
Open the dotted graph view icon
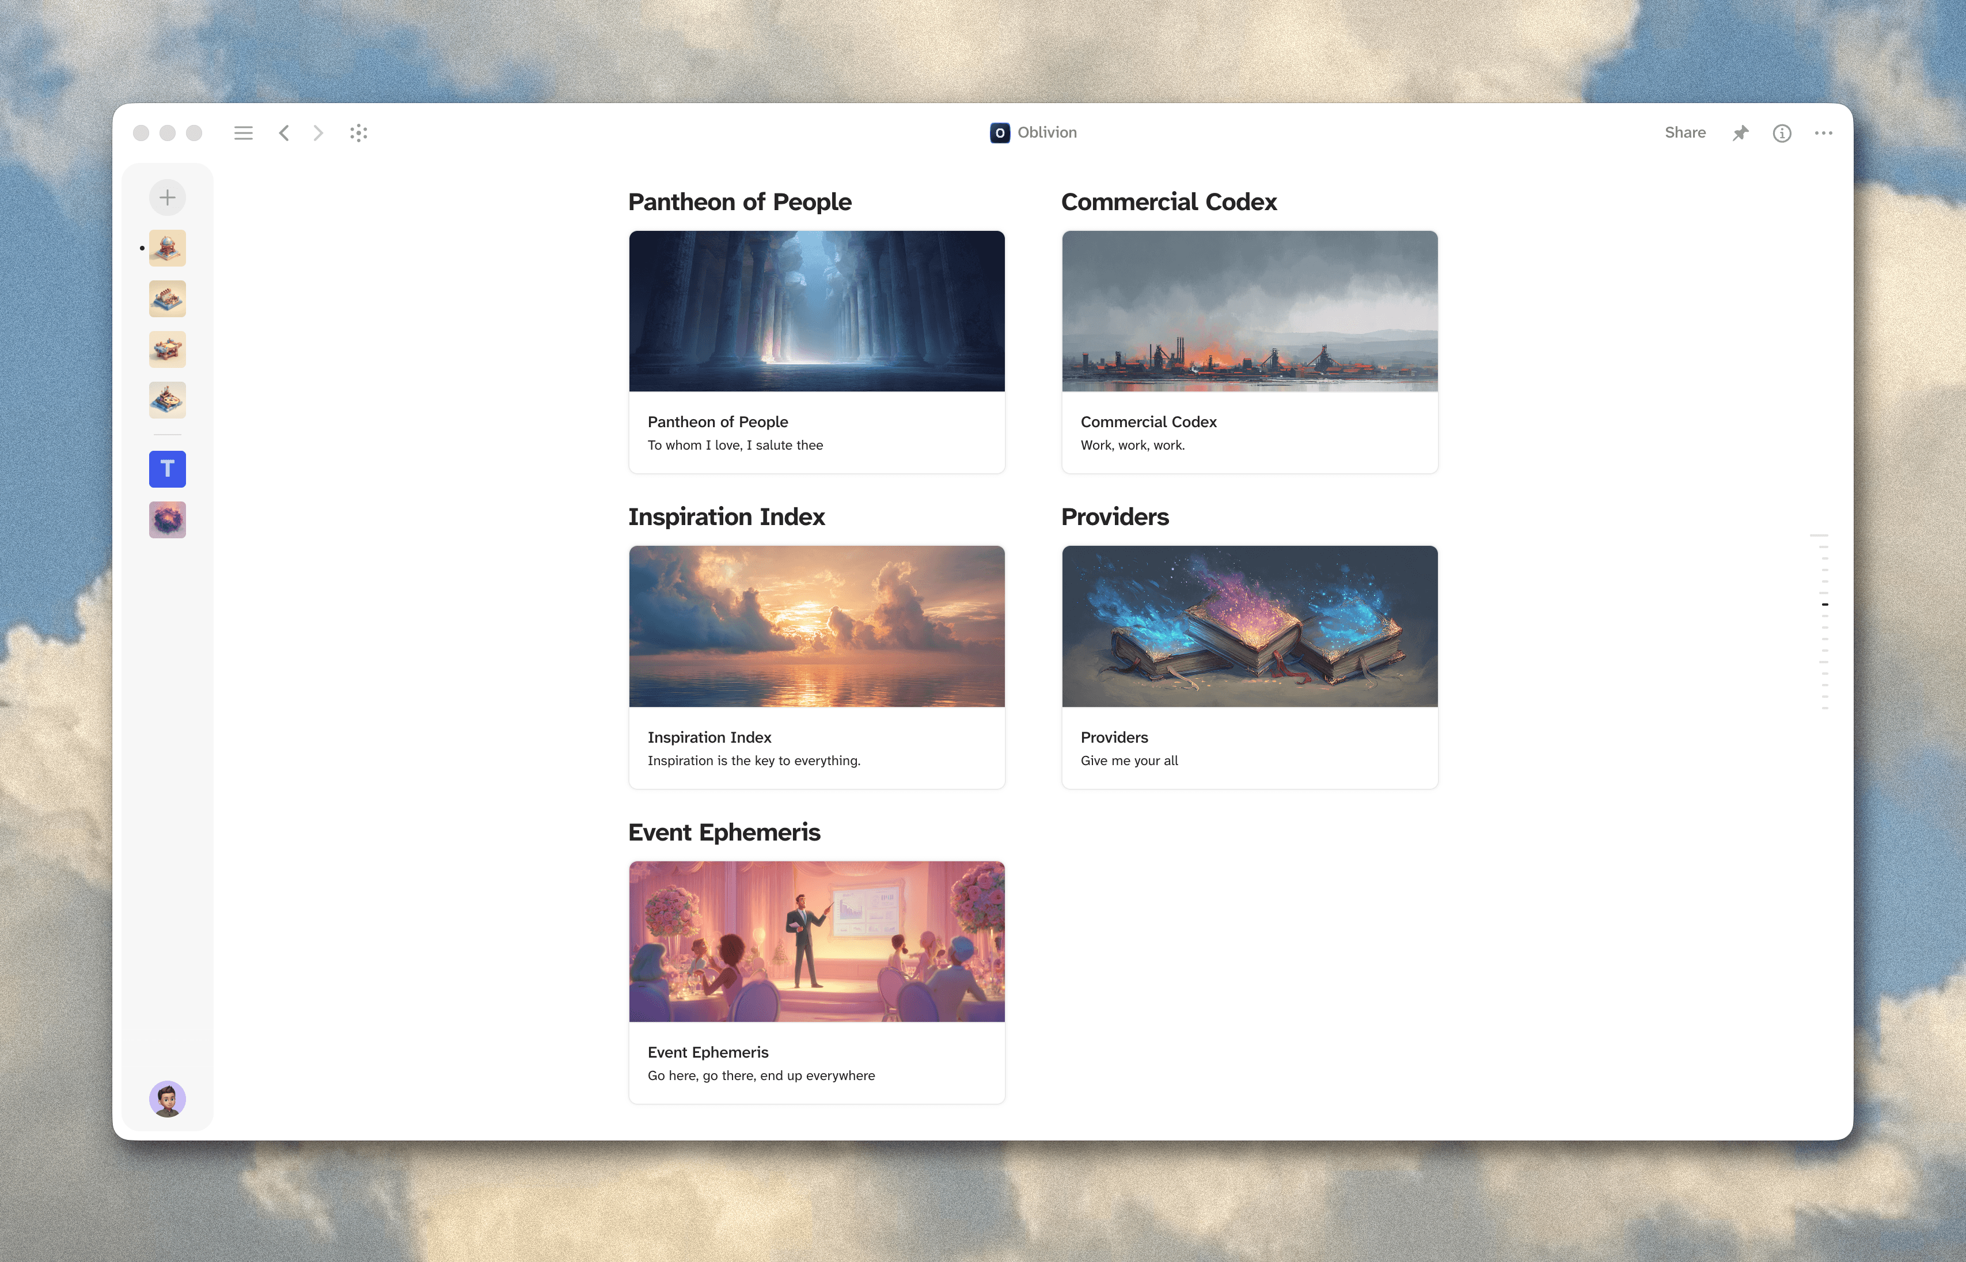pos(358,133)
